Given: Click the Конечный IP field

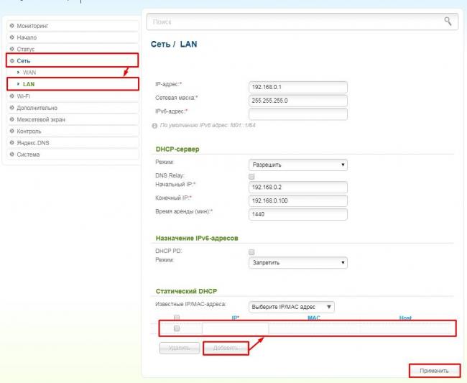Looking at the screenshot, I should click(x=298, y=200).
